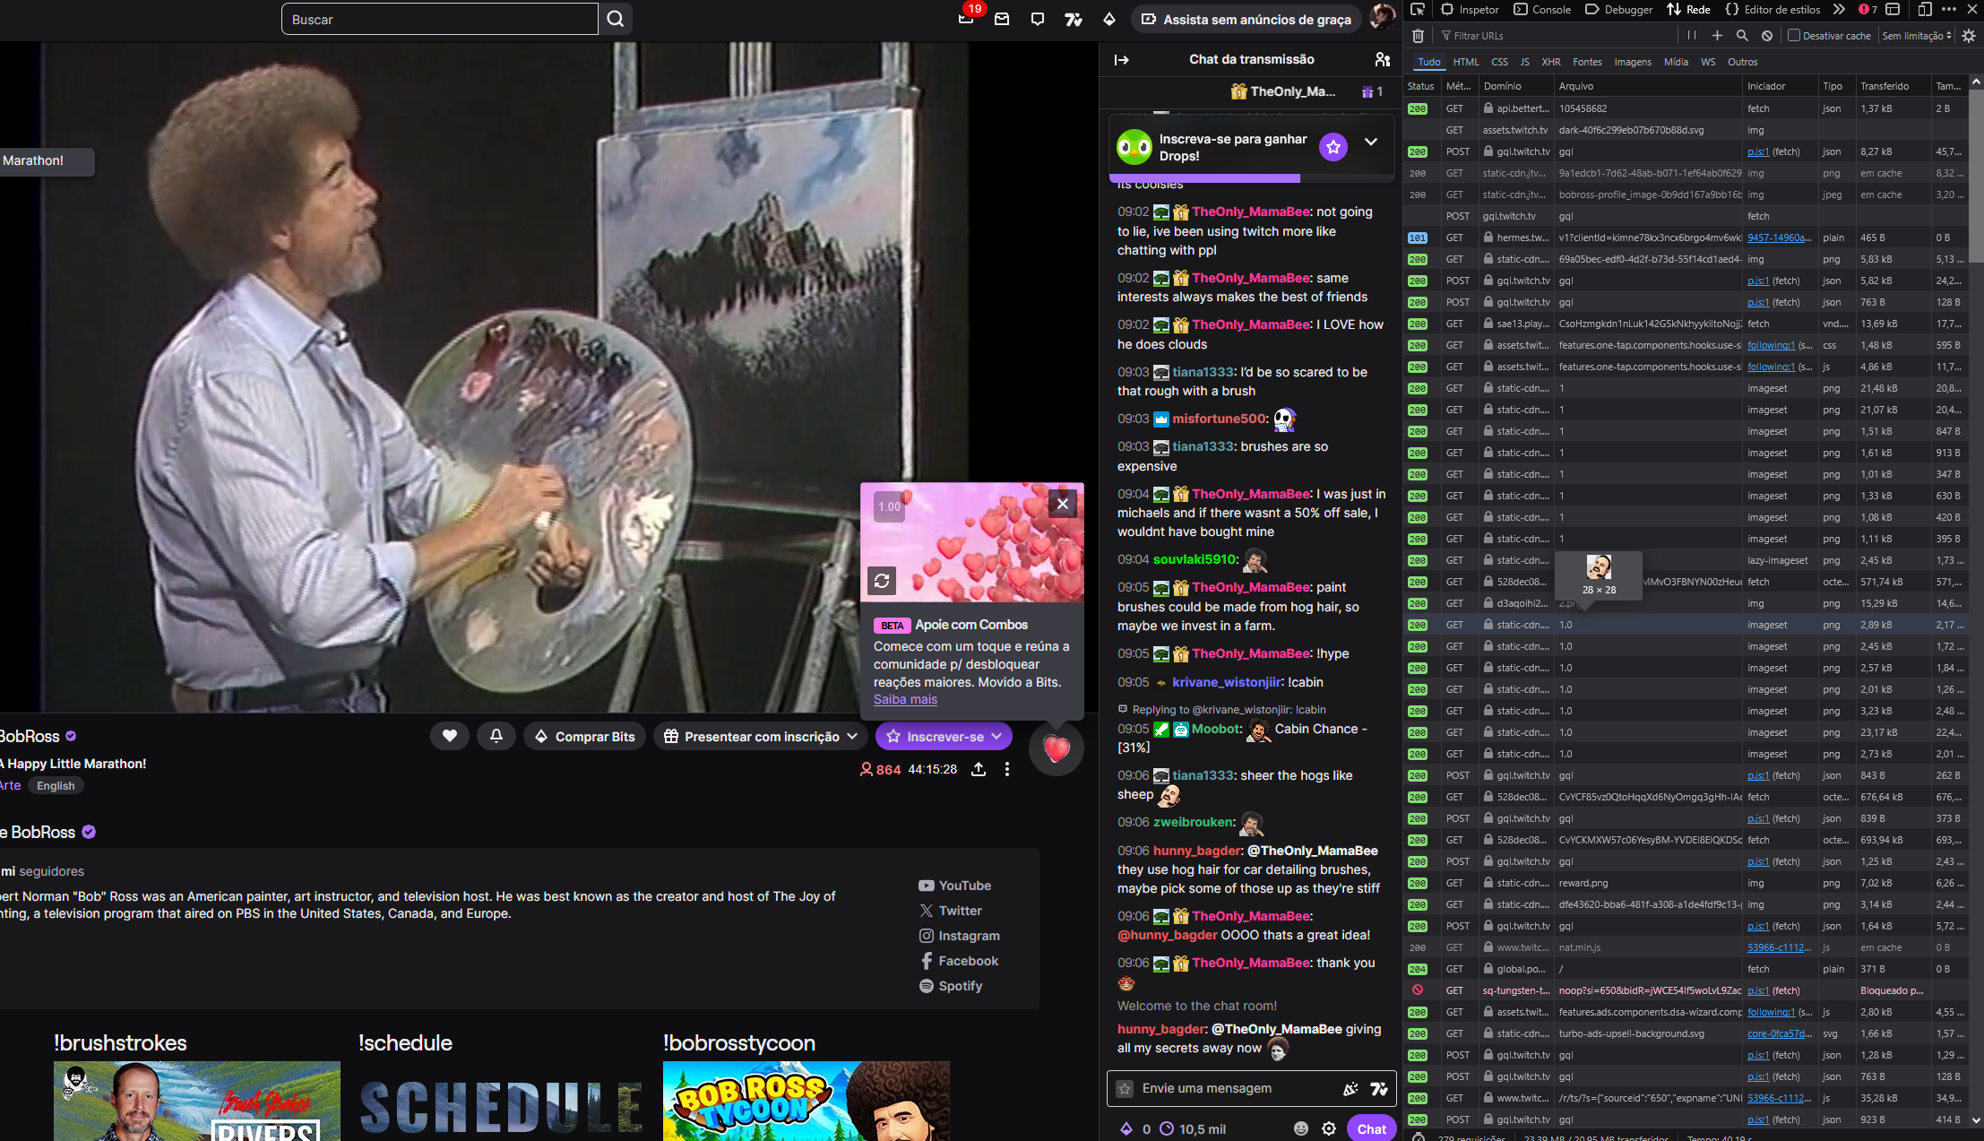Switch to the Console tab

pos(1542,10)
